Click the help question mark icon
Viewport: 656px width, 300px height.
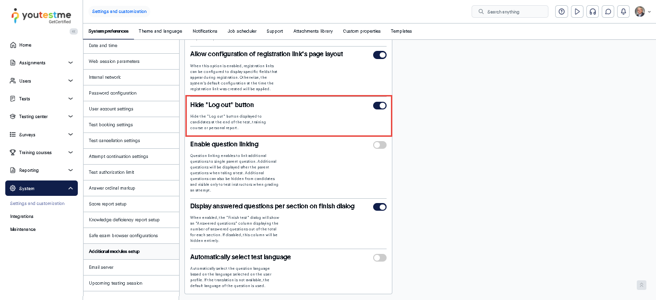coord(561,12)
